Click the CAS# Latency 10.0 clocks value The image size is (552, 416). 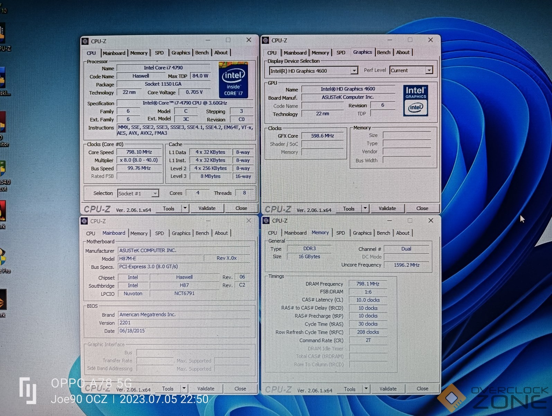[368, 300]
